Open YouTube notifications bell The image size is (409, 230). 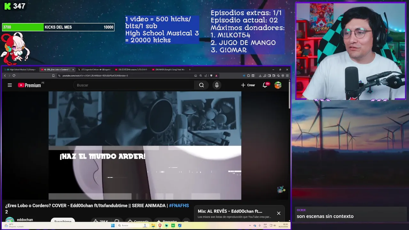(265, 85)
